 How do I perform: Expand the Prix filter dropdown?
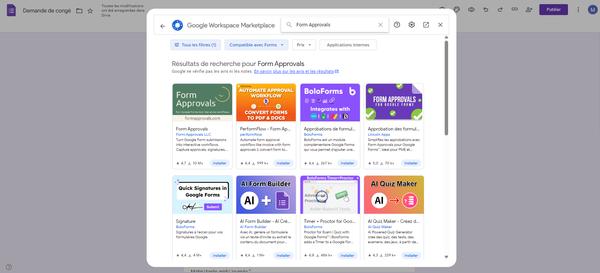point(304,45)
